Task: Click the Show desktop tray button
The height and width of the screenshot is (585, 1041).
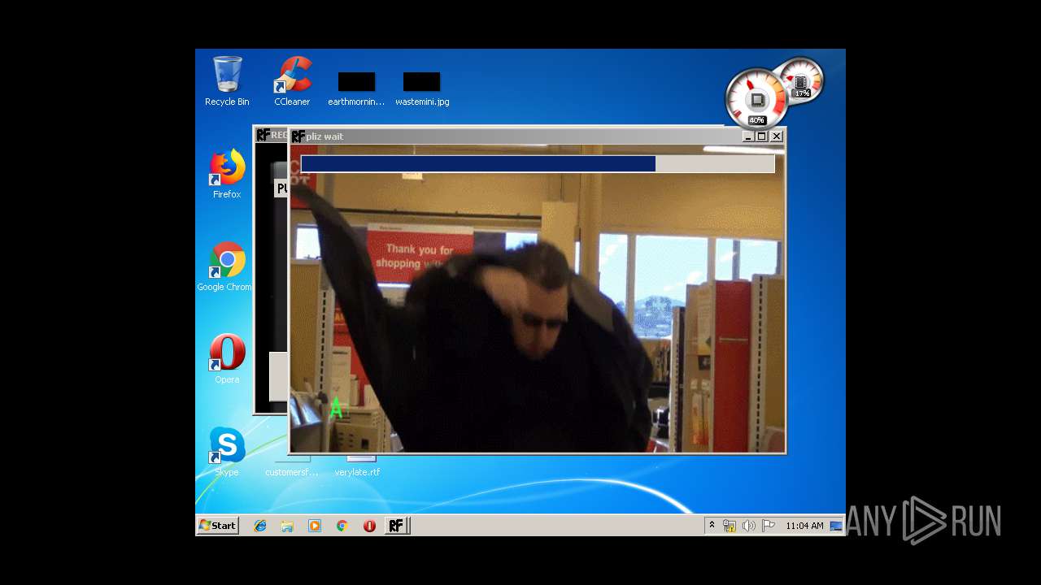Action: tap(836, 526)
